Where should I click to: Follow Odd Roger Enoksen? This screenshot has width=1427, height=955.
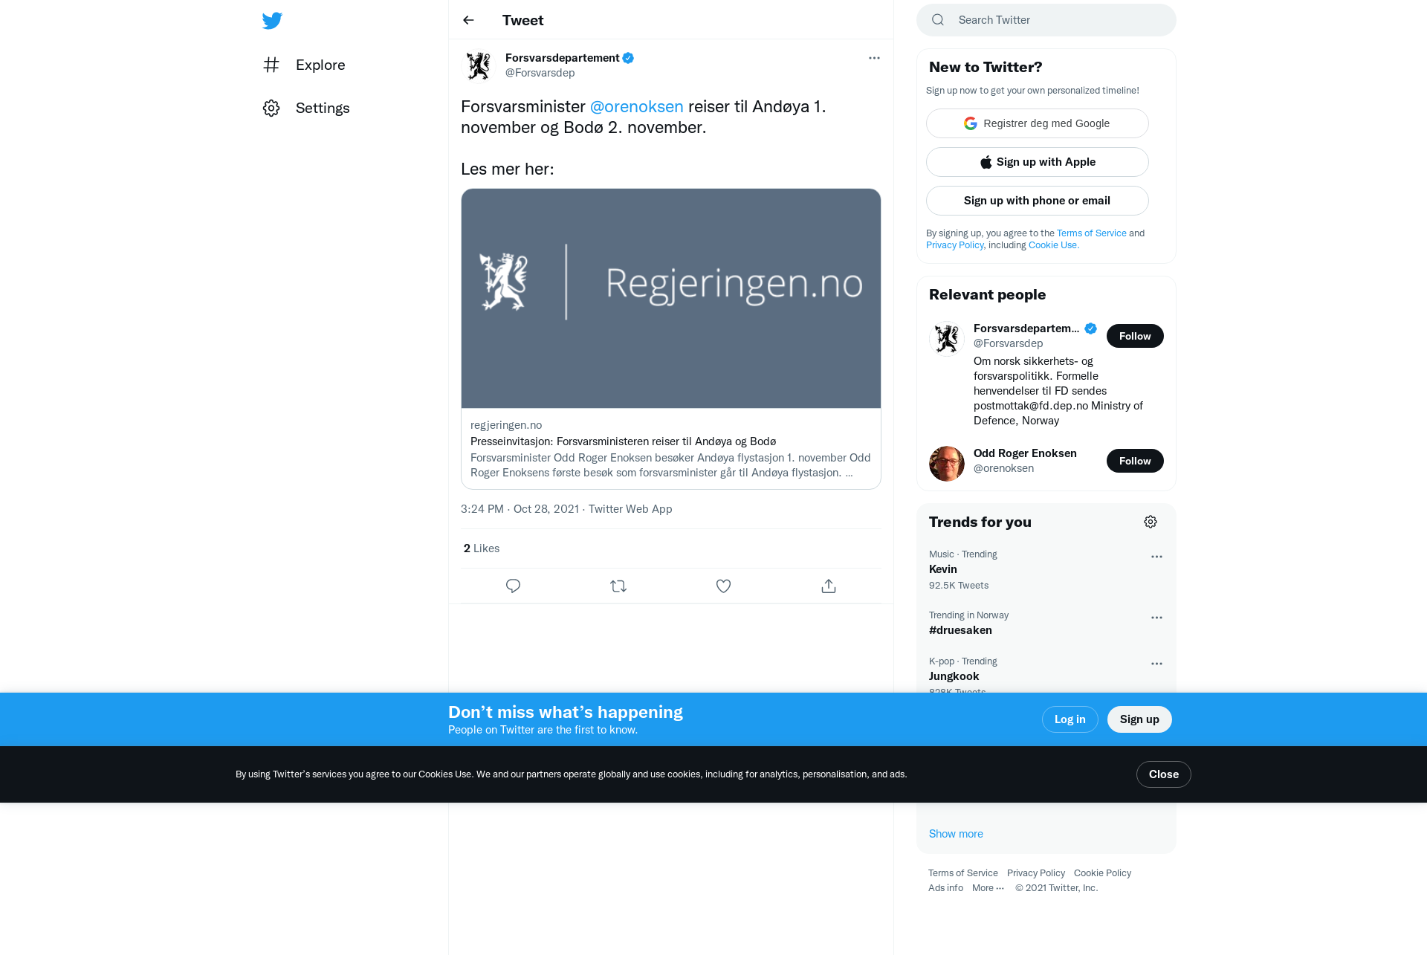point(1135,461)
